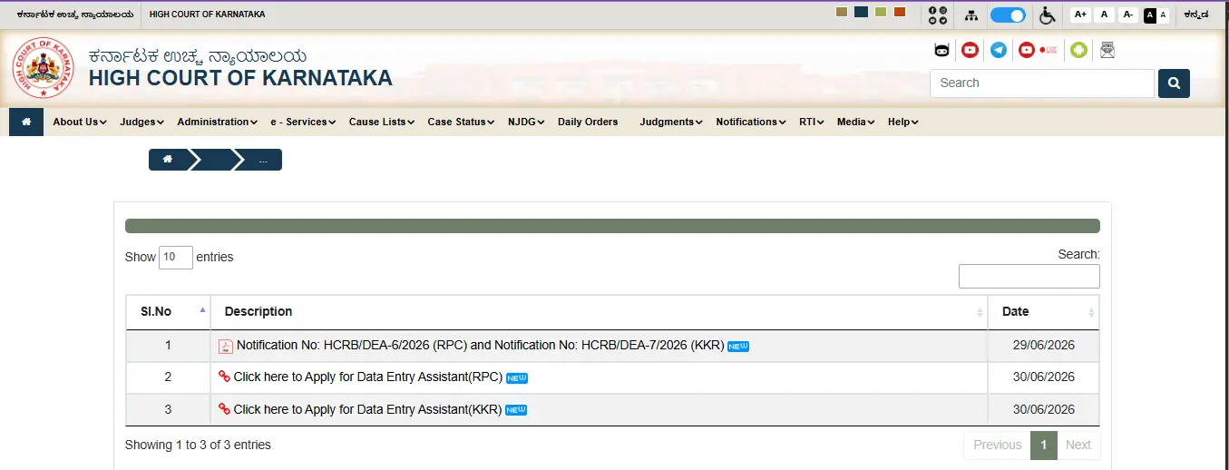The image size is (1229, 470).
Task: Open the sitemap icon
Action: coord(971,15)
